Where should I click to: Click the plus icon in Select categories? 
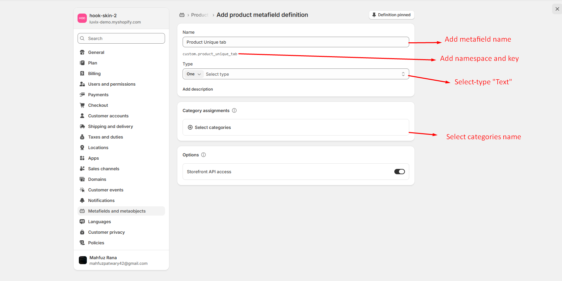pyautogui.click(x=190, y=127)
